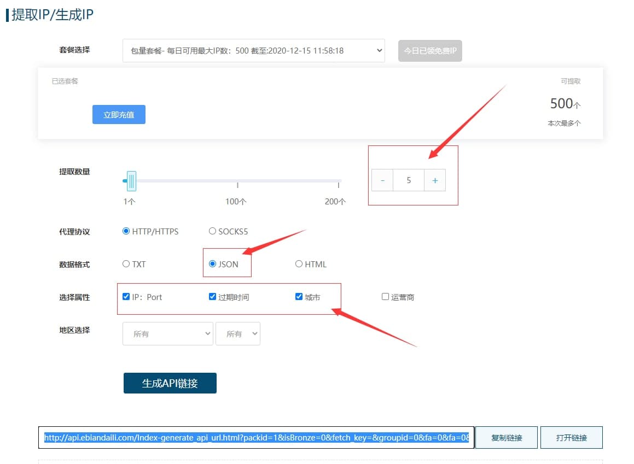Choose TXT data format
Screen dimensions: 634x464
tap(126, 264)
